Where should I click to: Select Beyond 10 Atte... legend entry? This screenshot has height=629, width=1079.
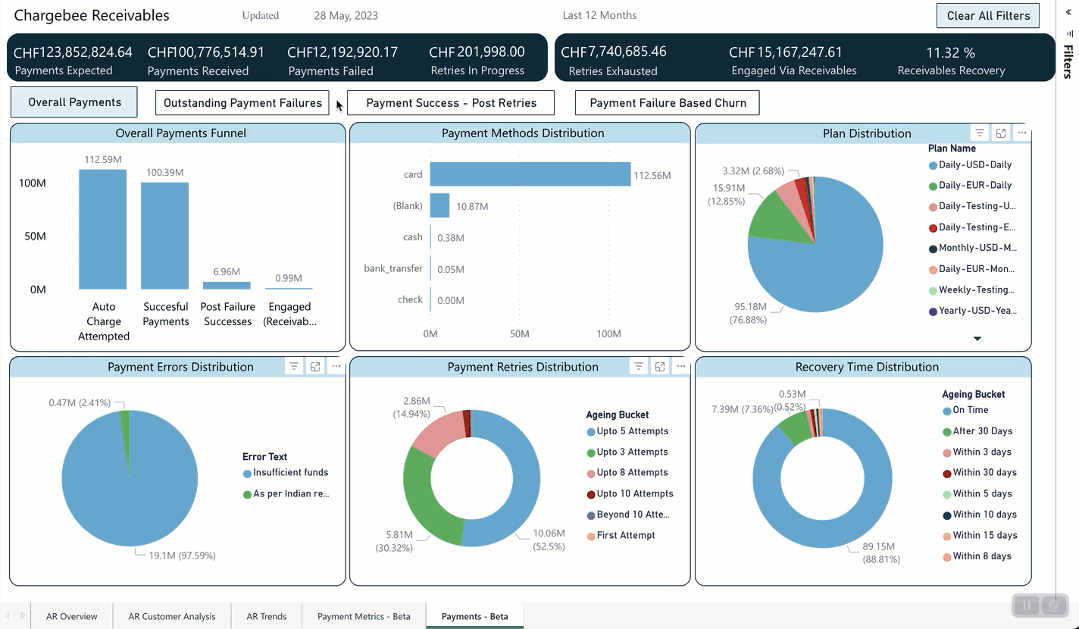pos(628,515)
